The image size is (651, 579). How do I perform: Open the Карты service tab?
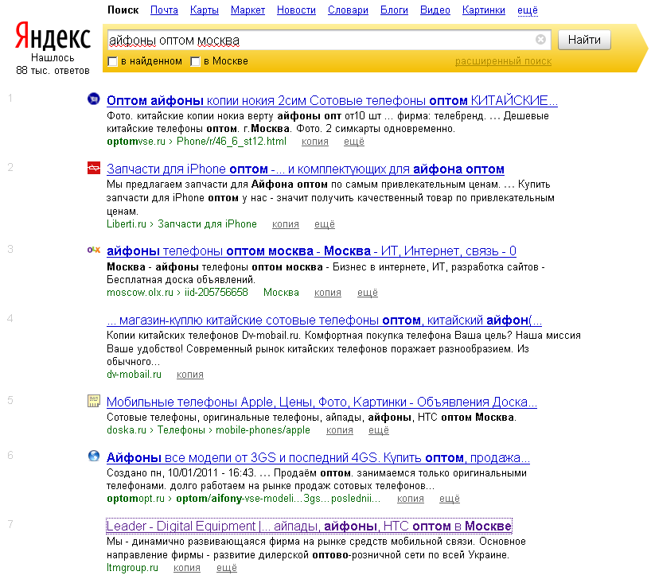tap(205, 10)
